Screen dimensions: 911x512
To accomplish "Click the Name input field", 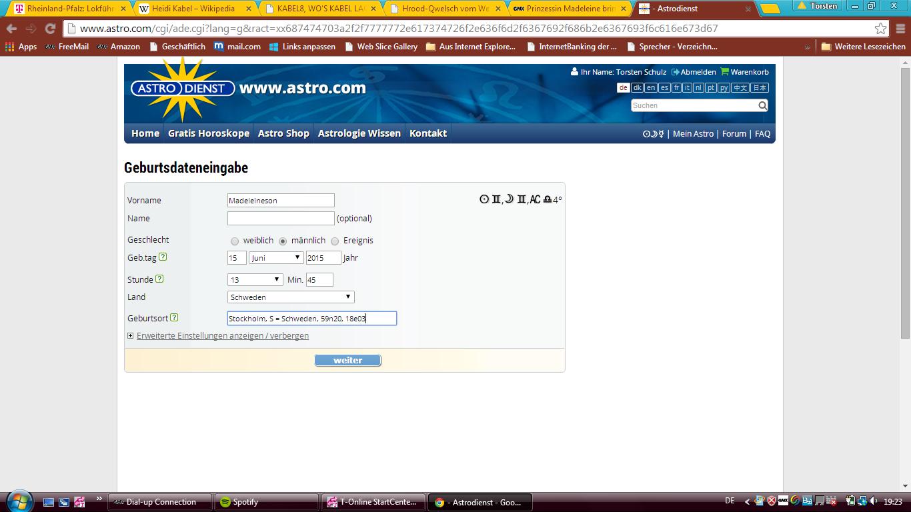I will click(x=280, y=219).
